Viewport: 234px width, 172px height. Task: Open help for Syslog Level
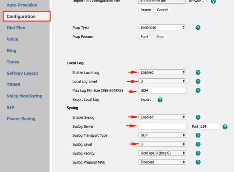point(198,144)
